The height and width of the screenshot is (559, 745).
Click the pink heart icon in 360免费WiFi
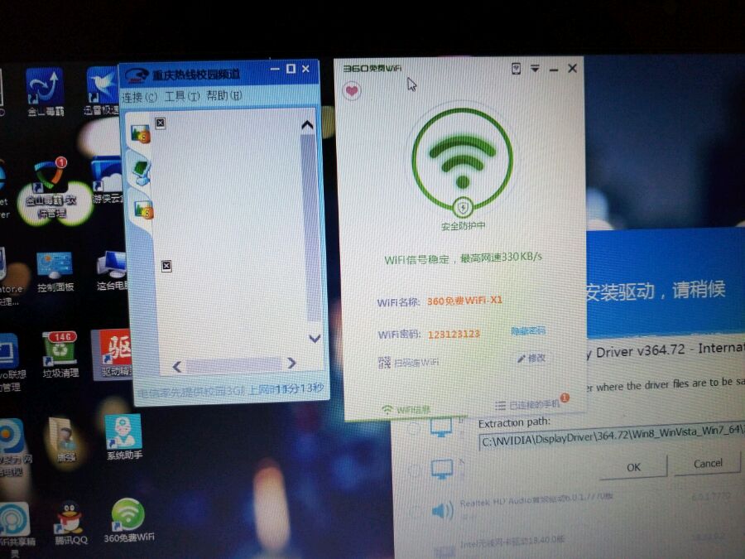pyautogui.click(x=352, y=89)
